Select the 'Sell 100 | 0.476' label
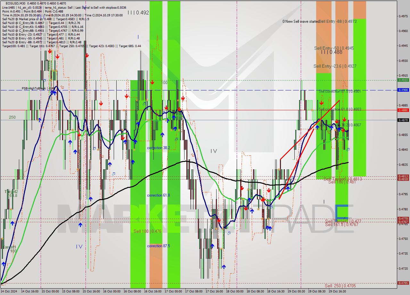Image resolution: width=410 pixels, height=295 pixels. (x=148, y=231)
